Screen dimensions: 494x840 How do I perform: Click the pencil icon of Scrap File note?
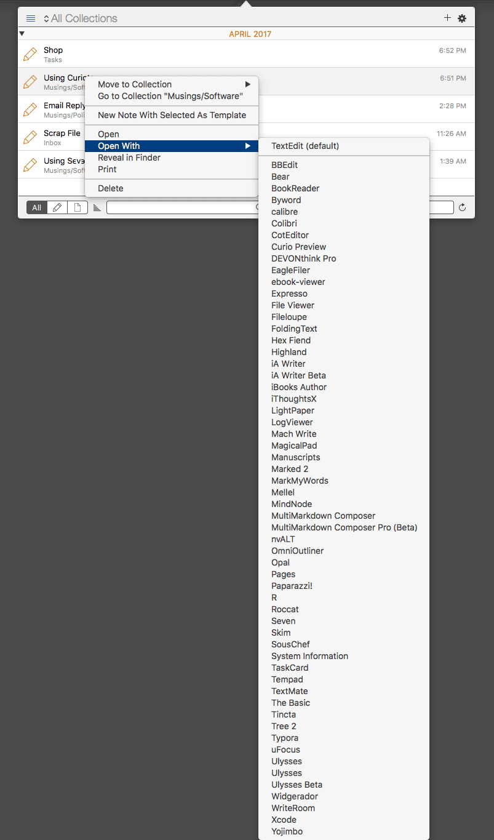click(x=30, y=137)
